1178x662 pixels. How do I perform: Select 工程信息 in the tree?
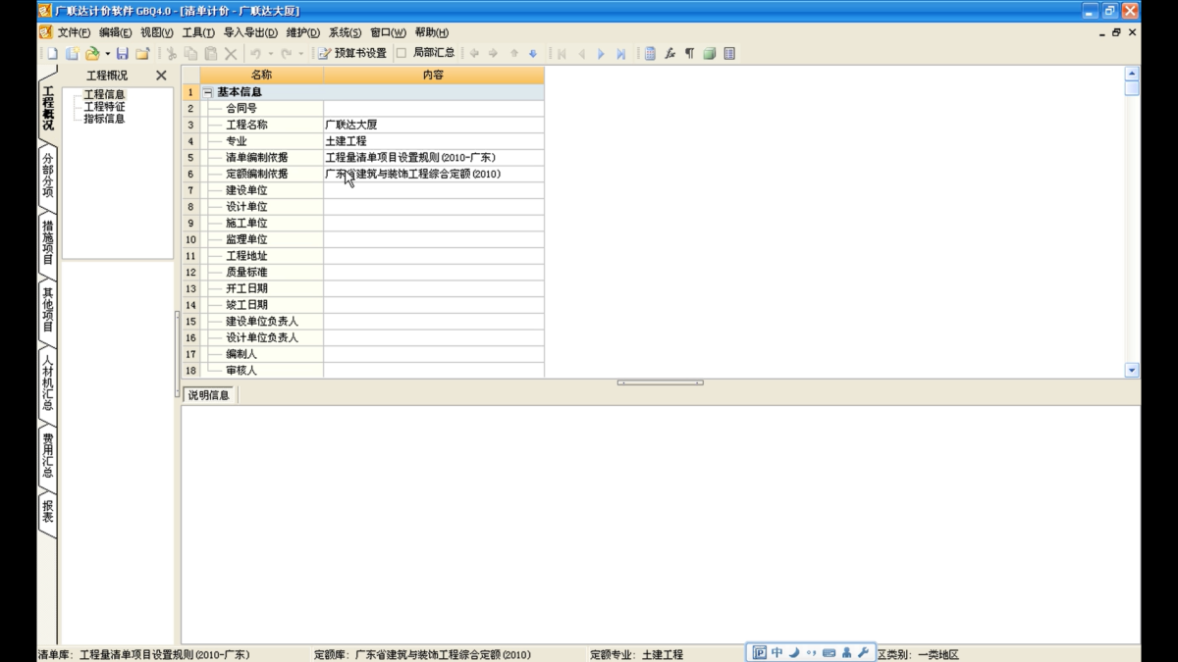[104, 94]
